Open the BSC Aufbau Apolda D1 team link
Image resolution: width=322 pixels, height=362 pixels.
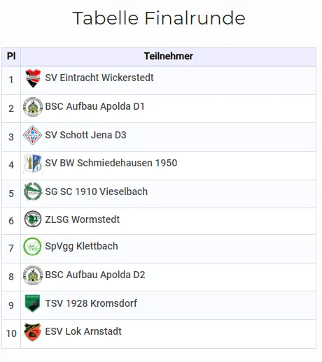point(94,106)
